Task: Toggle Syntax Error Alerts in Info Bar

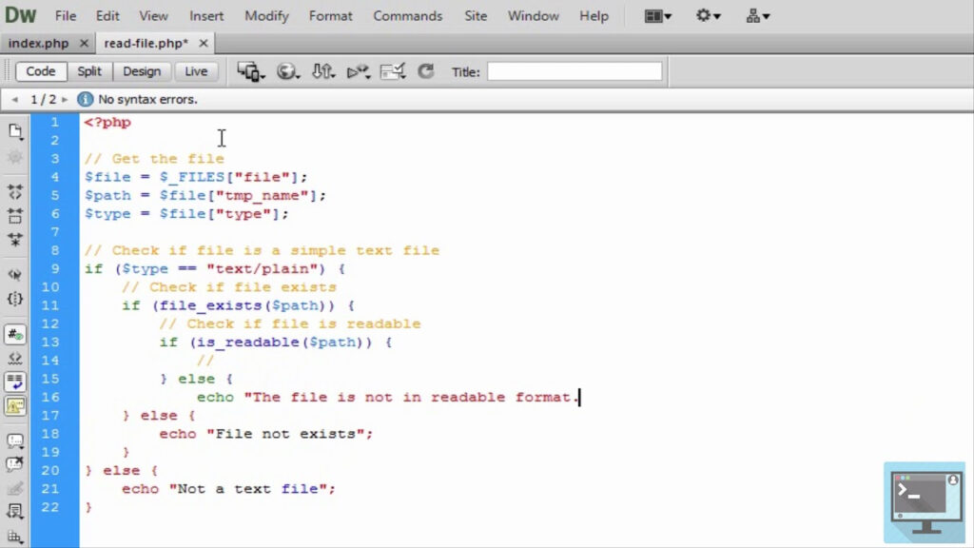Action: (15, 405)
